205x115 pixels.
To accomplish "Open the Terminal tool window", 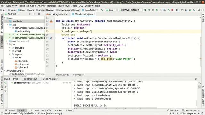I will [x=10, y=110].
